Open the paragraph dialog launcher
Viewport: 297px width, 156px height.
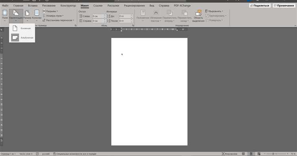[x=133, y=25]
